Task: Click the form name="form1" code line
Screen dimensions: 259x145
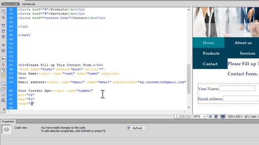Action: [x=62, y=69]
